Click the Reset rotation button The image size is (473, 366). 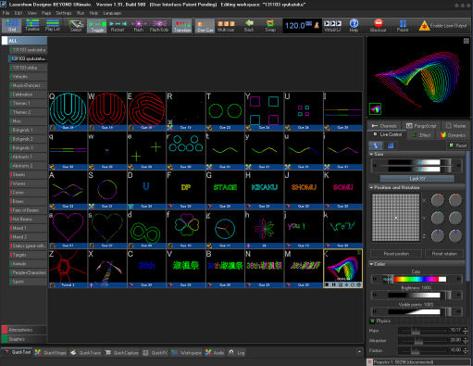coord(444,254)
